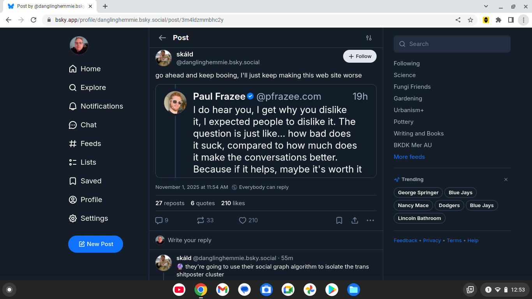532x299 pixels.
Task: Focus the Search input field
Action: (x=456, y=44)
